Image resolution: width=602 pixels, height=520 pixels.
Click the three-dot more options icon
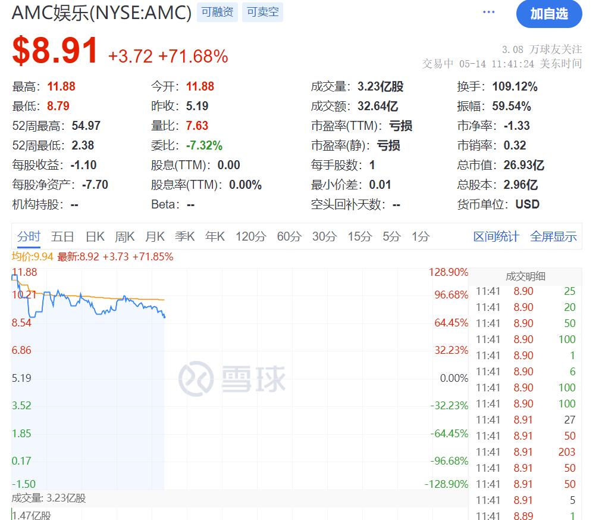click(489, 13)
